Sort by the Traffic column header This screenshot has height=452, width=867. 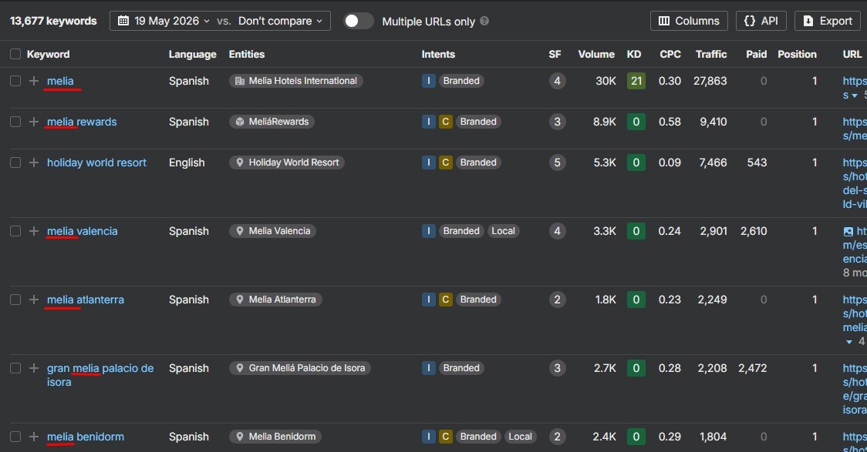click(x=711, y=54)
